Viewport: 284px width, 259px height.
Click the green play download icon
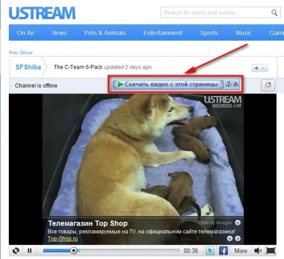(120, 84)
